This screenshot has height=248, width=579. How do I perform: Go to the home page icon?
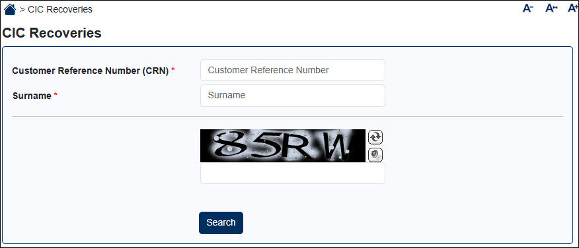click(10, 9)
